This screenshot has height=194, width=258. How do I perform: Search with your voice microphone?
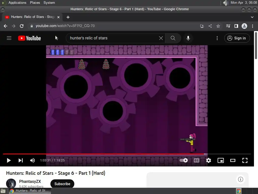(188, 38)
